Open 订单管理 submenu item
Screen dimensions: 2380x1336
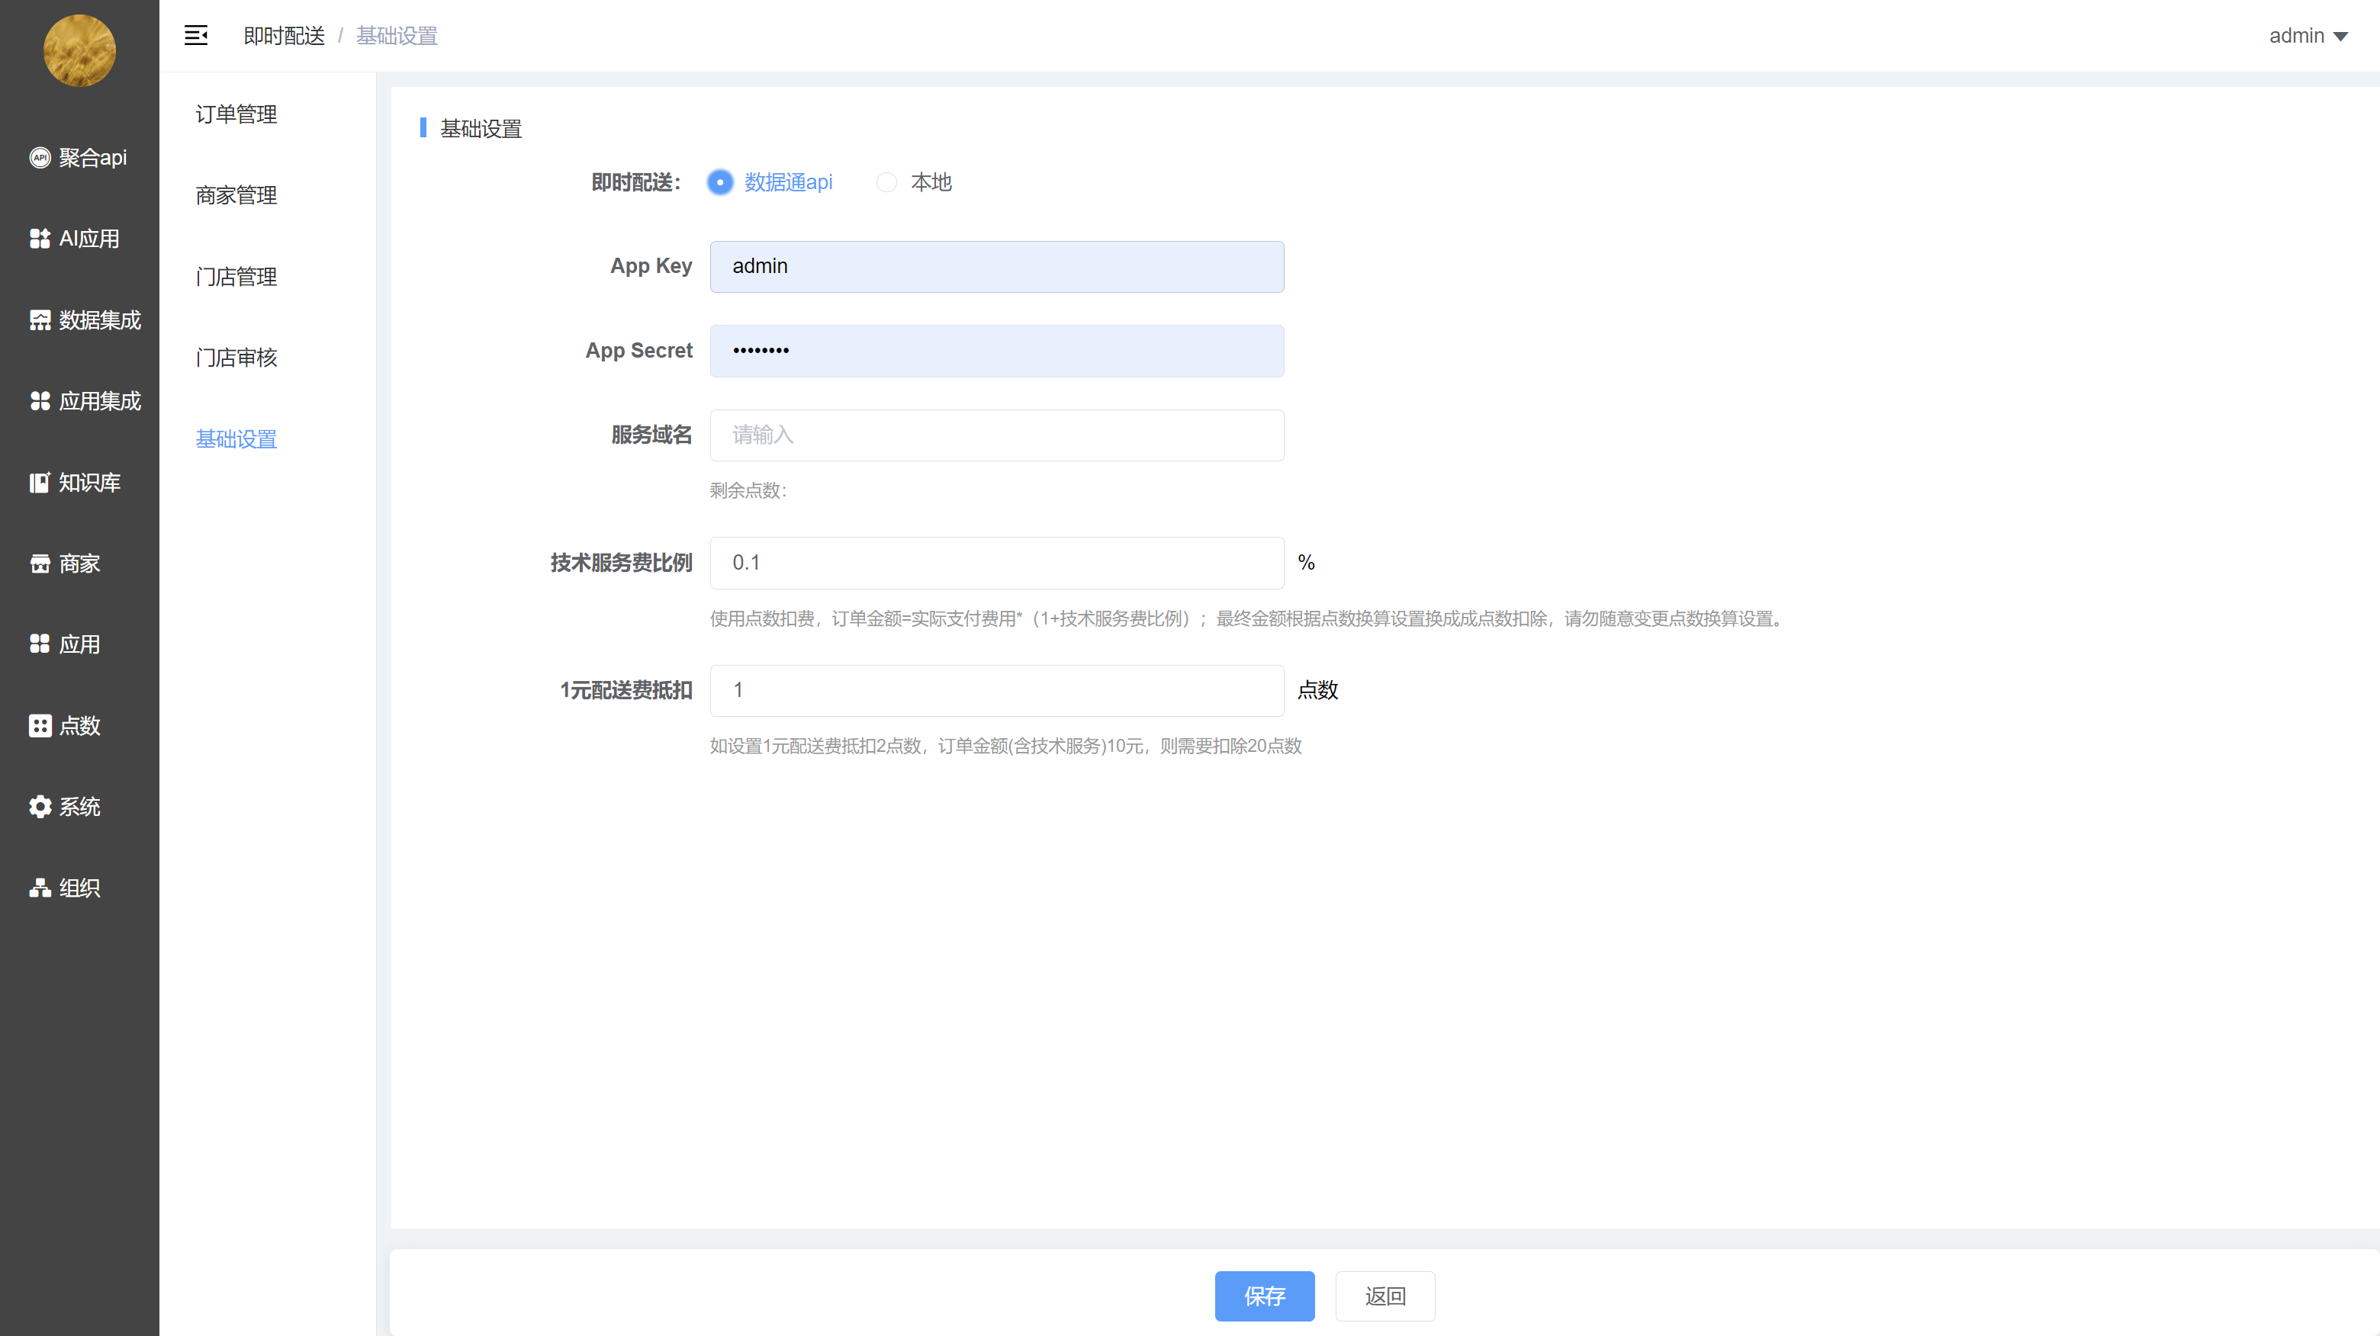click(x=236, y=114)
